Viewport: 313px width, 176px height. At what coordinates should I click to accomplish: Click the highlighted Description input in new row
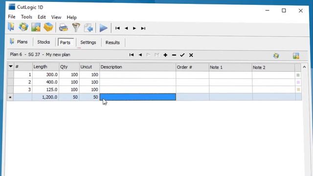pos(138,97)
